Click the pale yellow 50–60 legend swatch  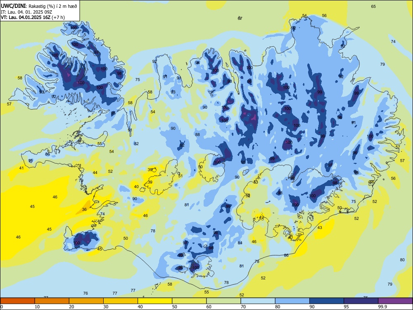coord(190,301)
